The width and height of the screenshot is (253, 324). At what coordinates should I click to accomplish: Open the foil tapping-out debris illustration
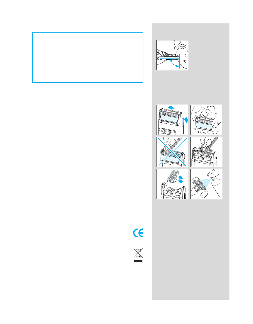pos(206,120)
